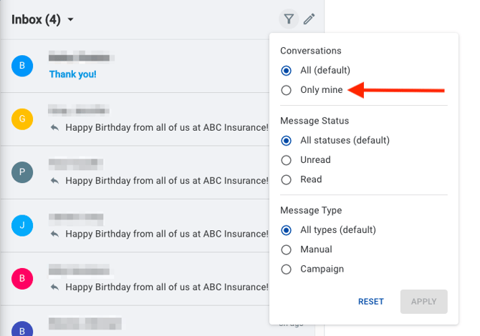Open the Inbox dropdown arrow

(70, 20)
